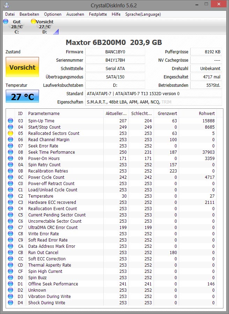Select the Offline Seek Performance row

[111, 284]
